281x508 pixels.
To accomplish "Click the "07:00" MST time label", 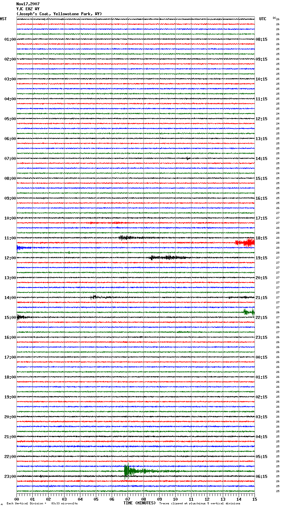I will coord(10,159).
